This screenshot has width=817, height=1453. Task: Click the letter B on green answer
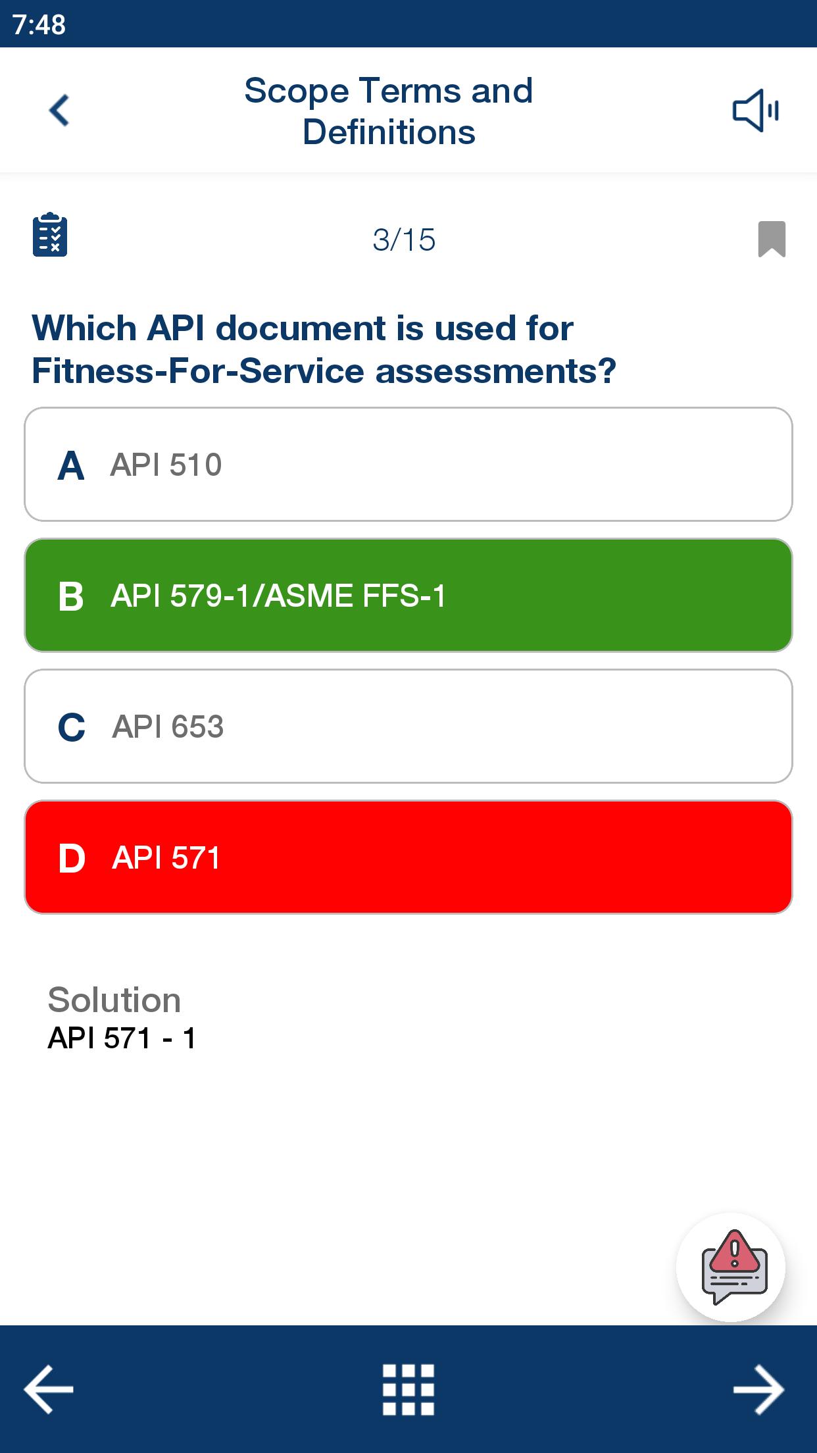tap(71, 596)
